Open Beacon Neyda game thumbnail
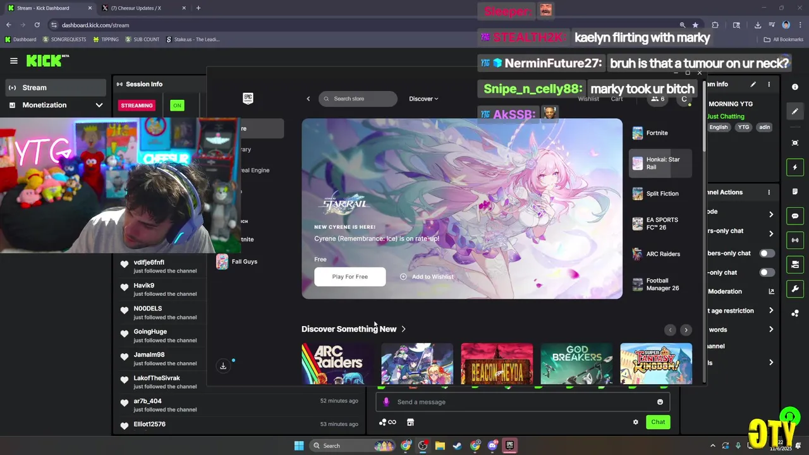 pyautogui.click(x=497, y=363)
